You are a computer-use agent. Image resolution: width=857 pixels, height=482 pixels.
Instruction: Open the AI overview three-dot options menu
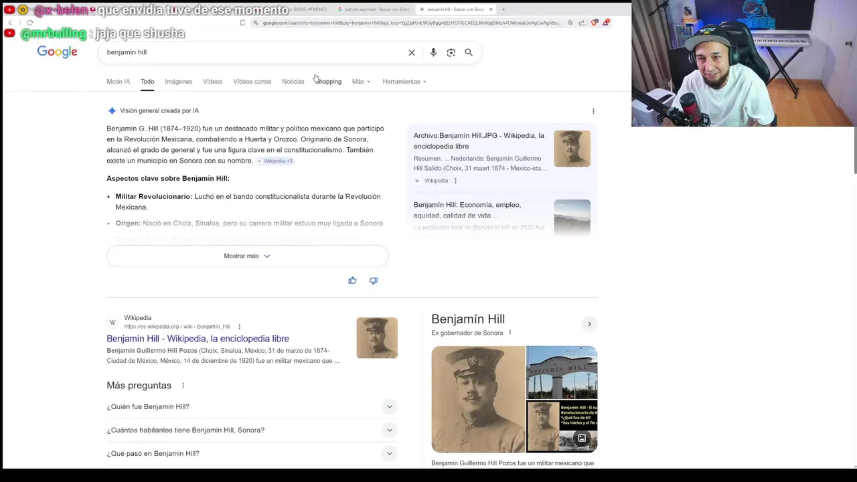(x=593, y=111)
